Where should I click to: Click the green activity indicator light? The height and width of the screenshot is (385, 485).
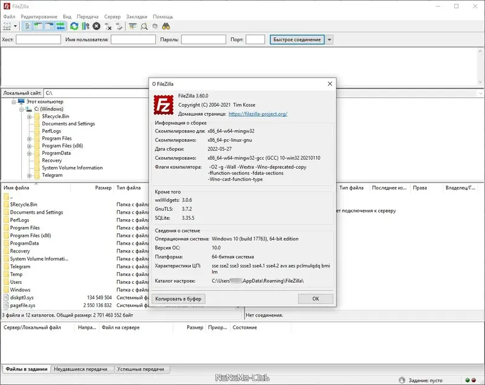467,380
